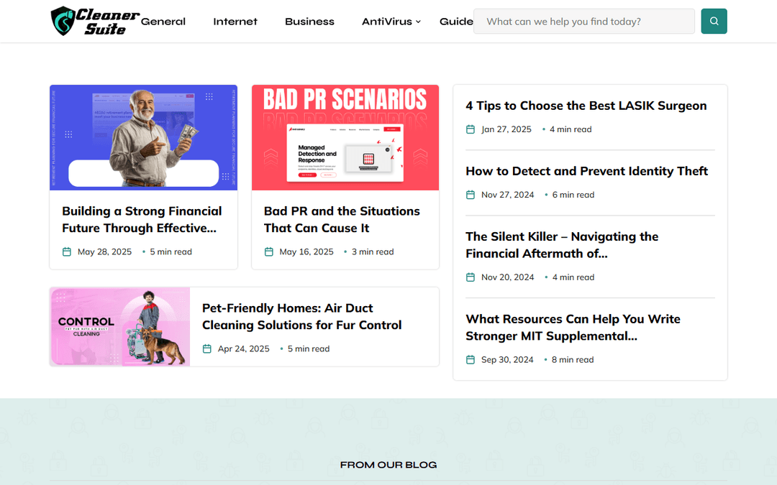The height and width of the screenshot is (485, 777).
Task: Click the 'Apr 24, 2025' date text
Action: click(x=244, y=349)
